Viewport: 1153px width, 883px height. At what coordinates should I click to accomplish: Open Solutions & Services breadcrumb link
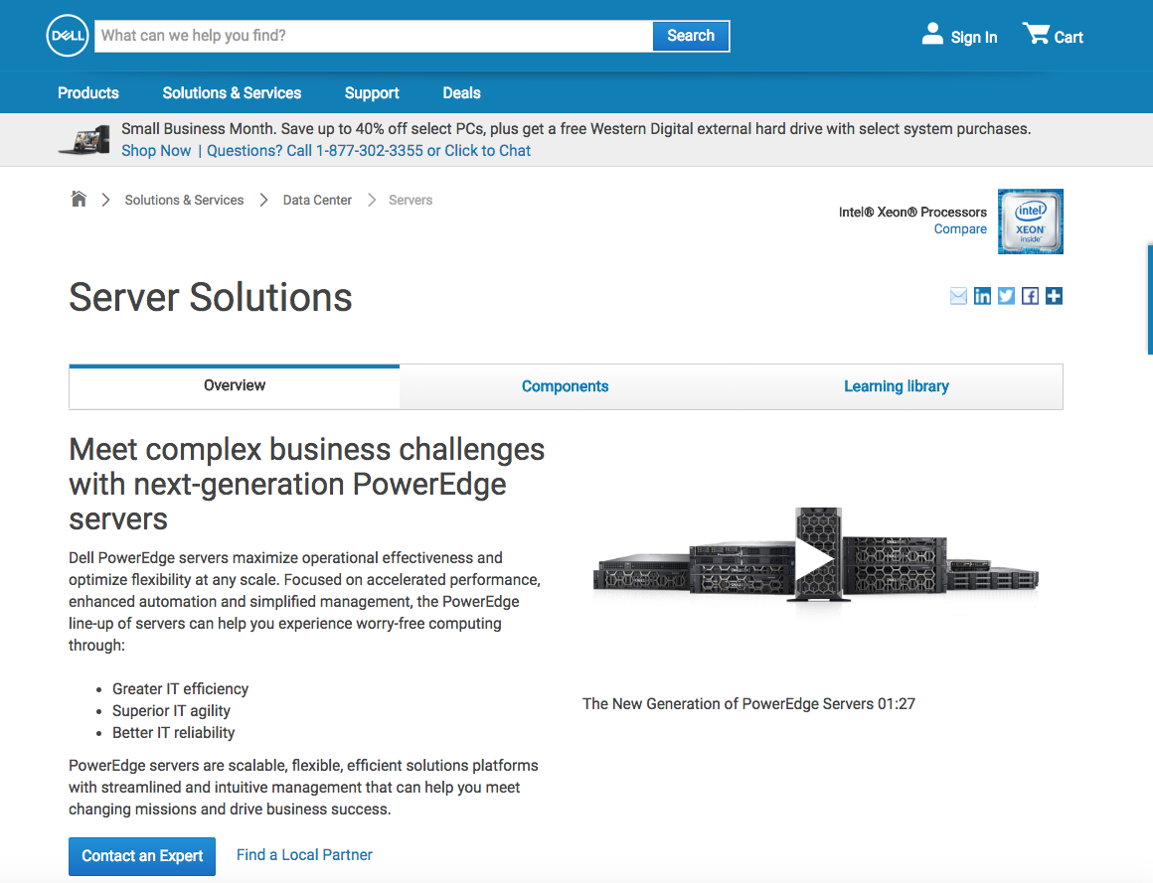[184, 200]
